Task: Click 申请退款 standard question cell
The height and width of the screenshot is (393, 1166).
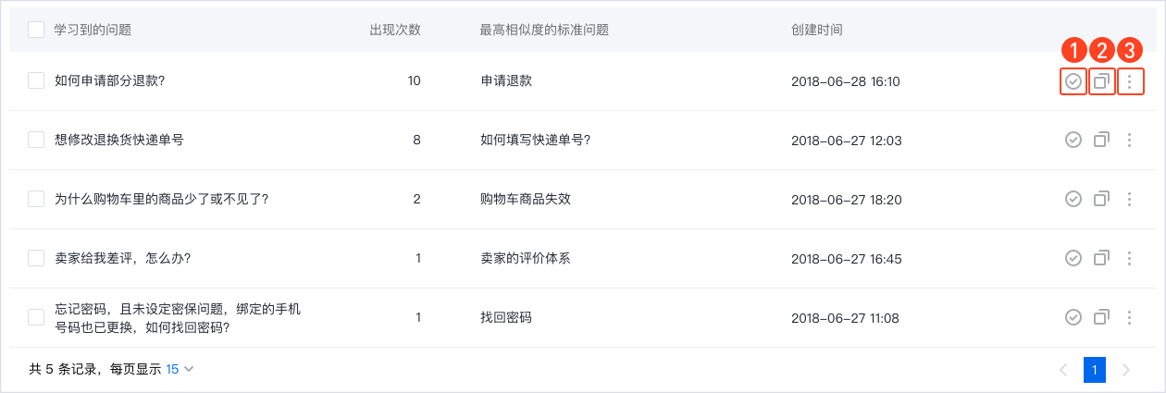Action: click(506, 80)
